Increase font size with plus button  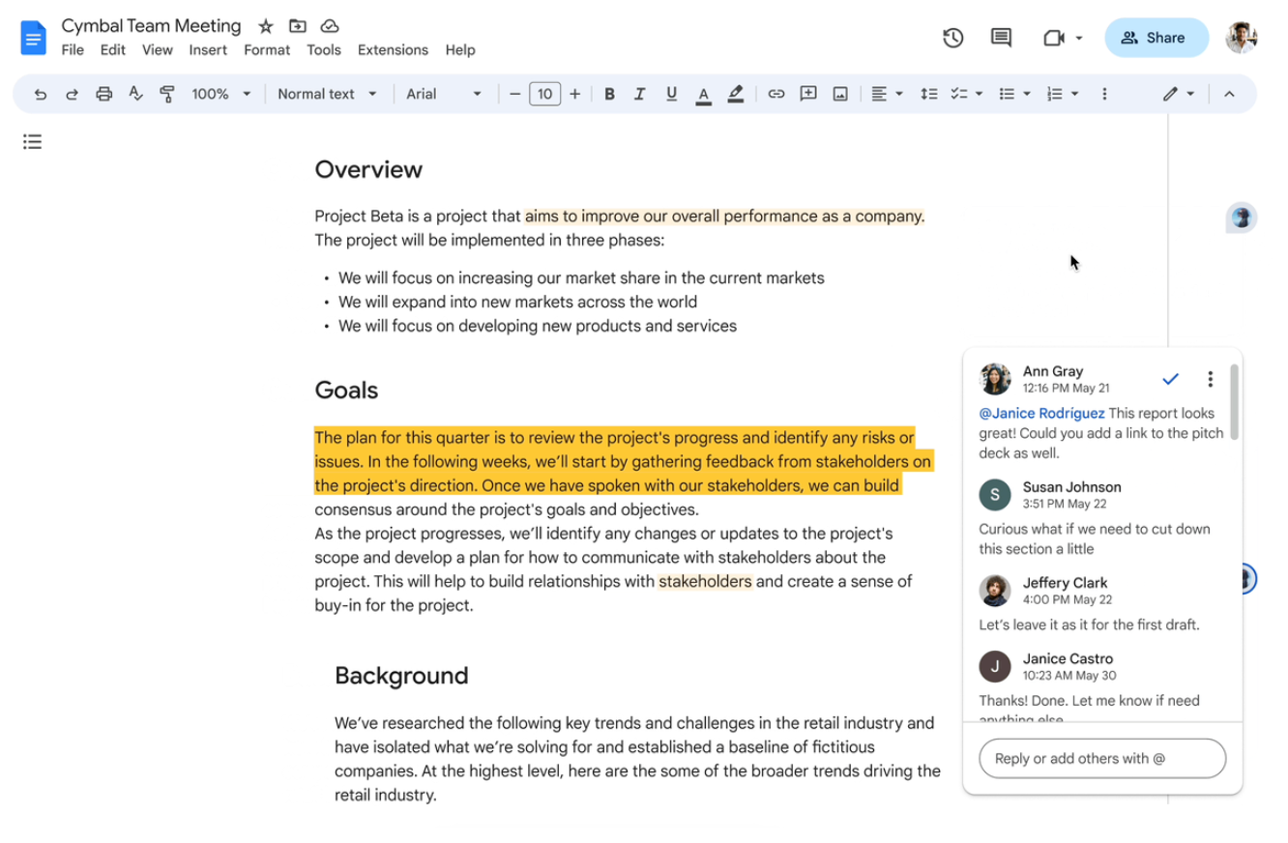coord(575,94)
